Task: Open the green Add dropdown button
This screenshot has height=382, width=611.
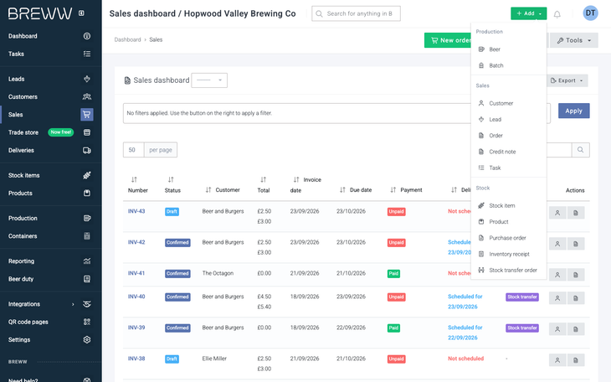Action: (x=528, y=13)
